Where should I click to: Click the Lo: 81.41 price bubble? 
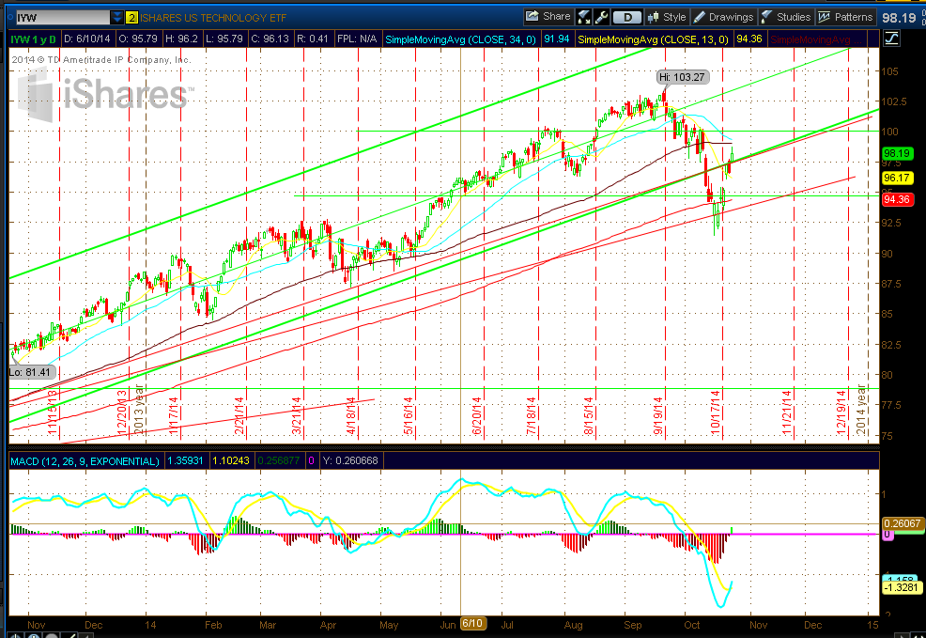[33, 372]
